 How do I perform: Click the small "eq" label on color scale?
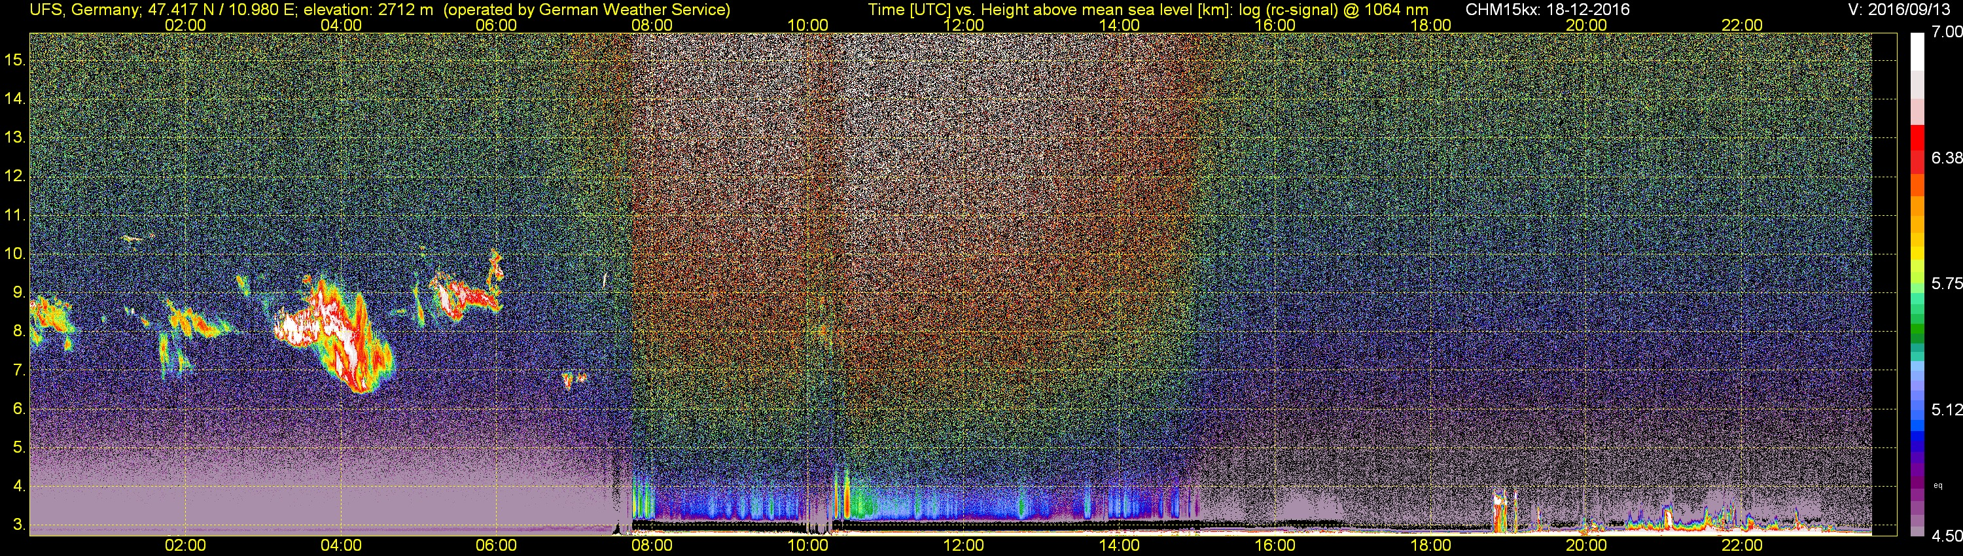(1939, 486)
